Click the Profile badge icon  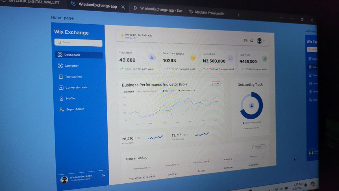61,98
